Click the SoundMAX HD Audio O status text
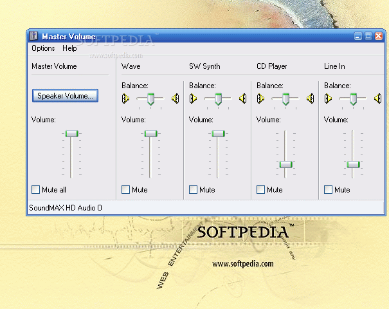This screenshot has width=389, height=309. (x=66, y=208)
